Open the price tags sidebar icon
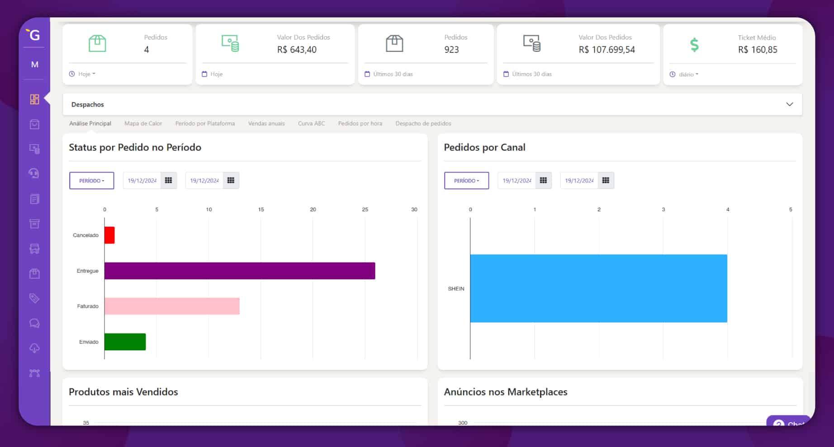 [34, 298]
